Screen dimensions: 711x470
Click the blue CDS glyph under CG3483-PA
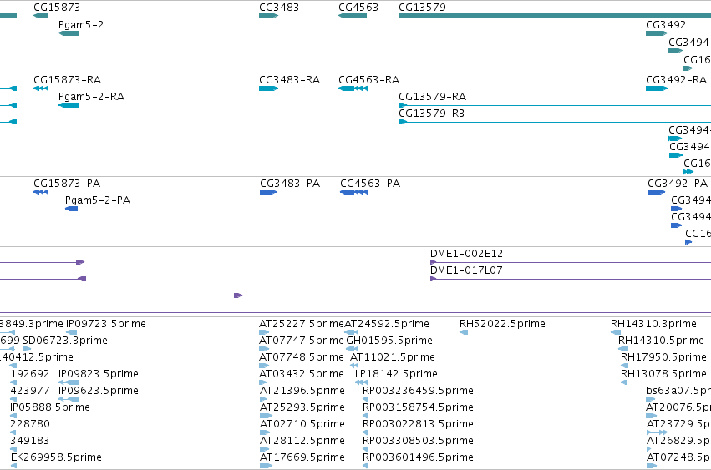click(x=268, y=192)
